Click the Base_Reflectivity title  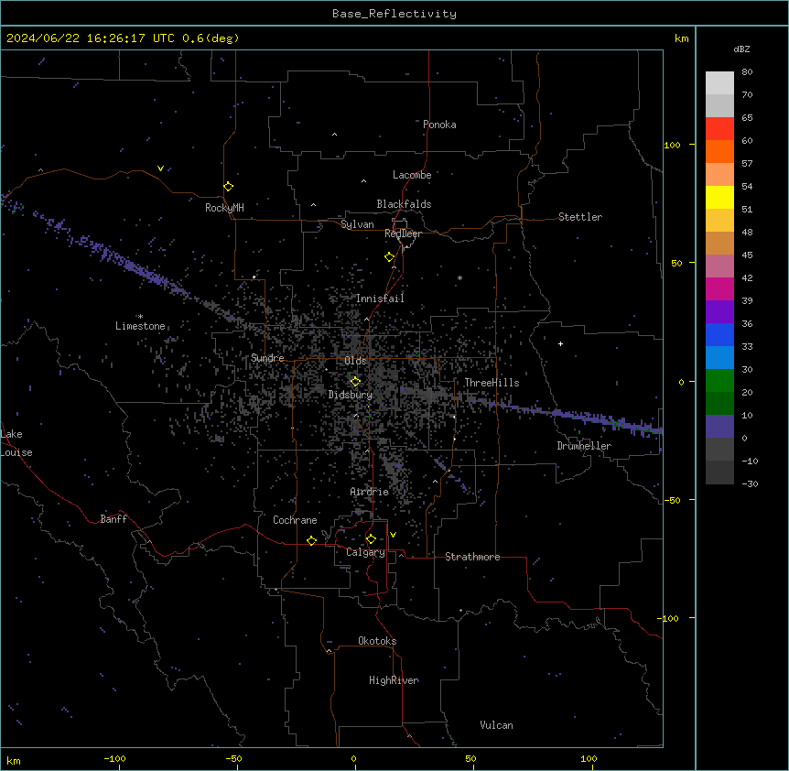394,14
